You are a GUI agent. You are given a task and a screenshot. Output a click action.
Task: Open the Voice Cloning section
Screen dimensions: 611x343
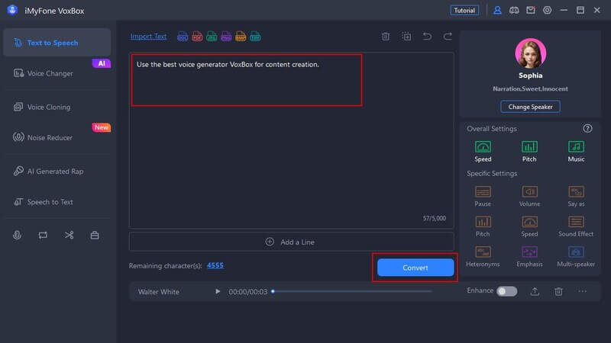(x=57, y=107)
